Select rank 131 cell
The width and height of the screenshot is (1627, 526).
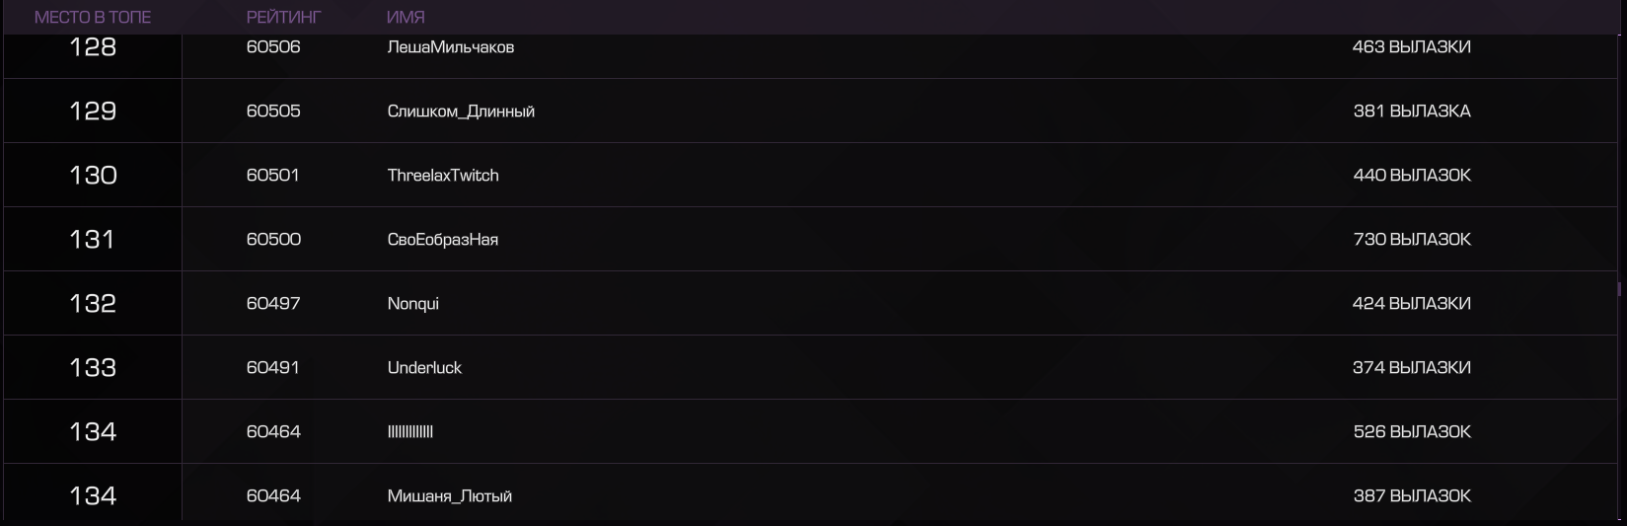click(93, 239)
